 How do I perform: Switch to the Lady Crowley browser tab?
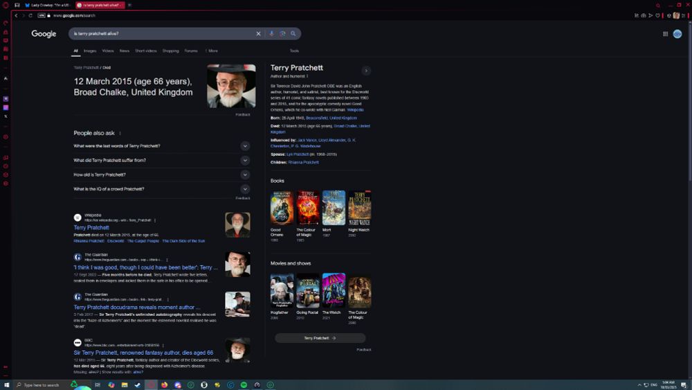[x=48, y=5]
